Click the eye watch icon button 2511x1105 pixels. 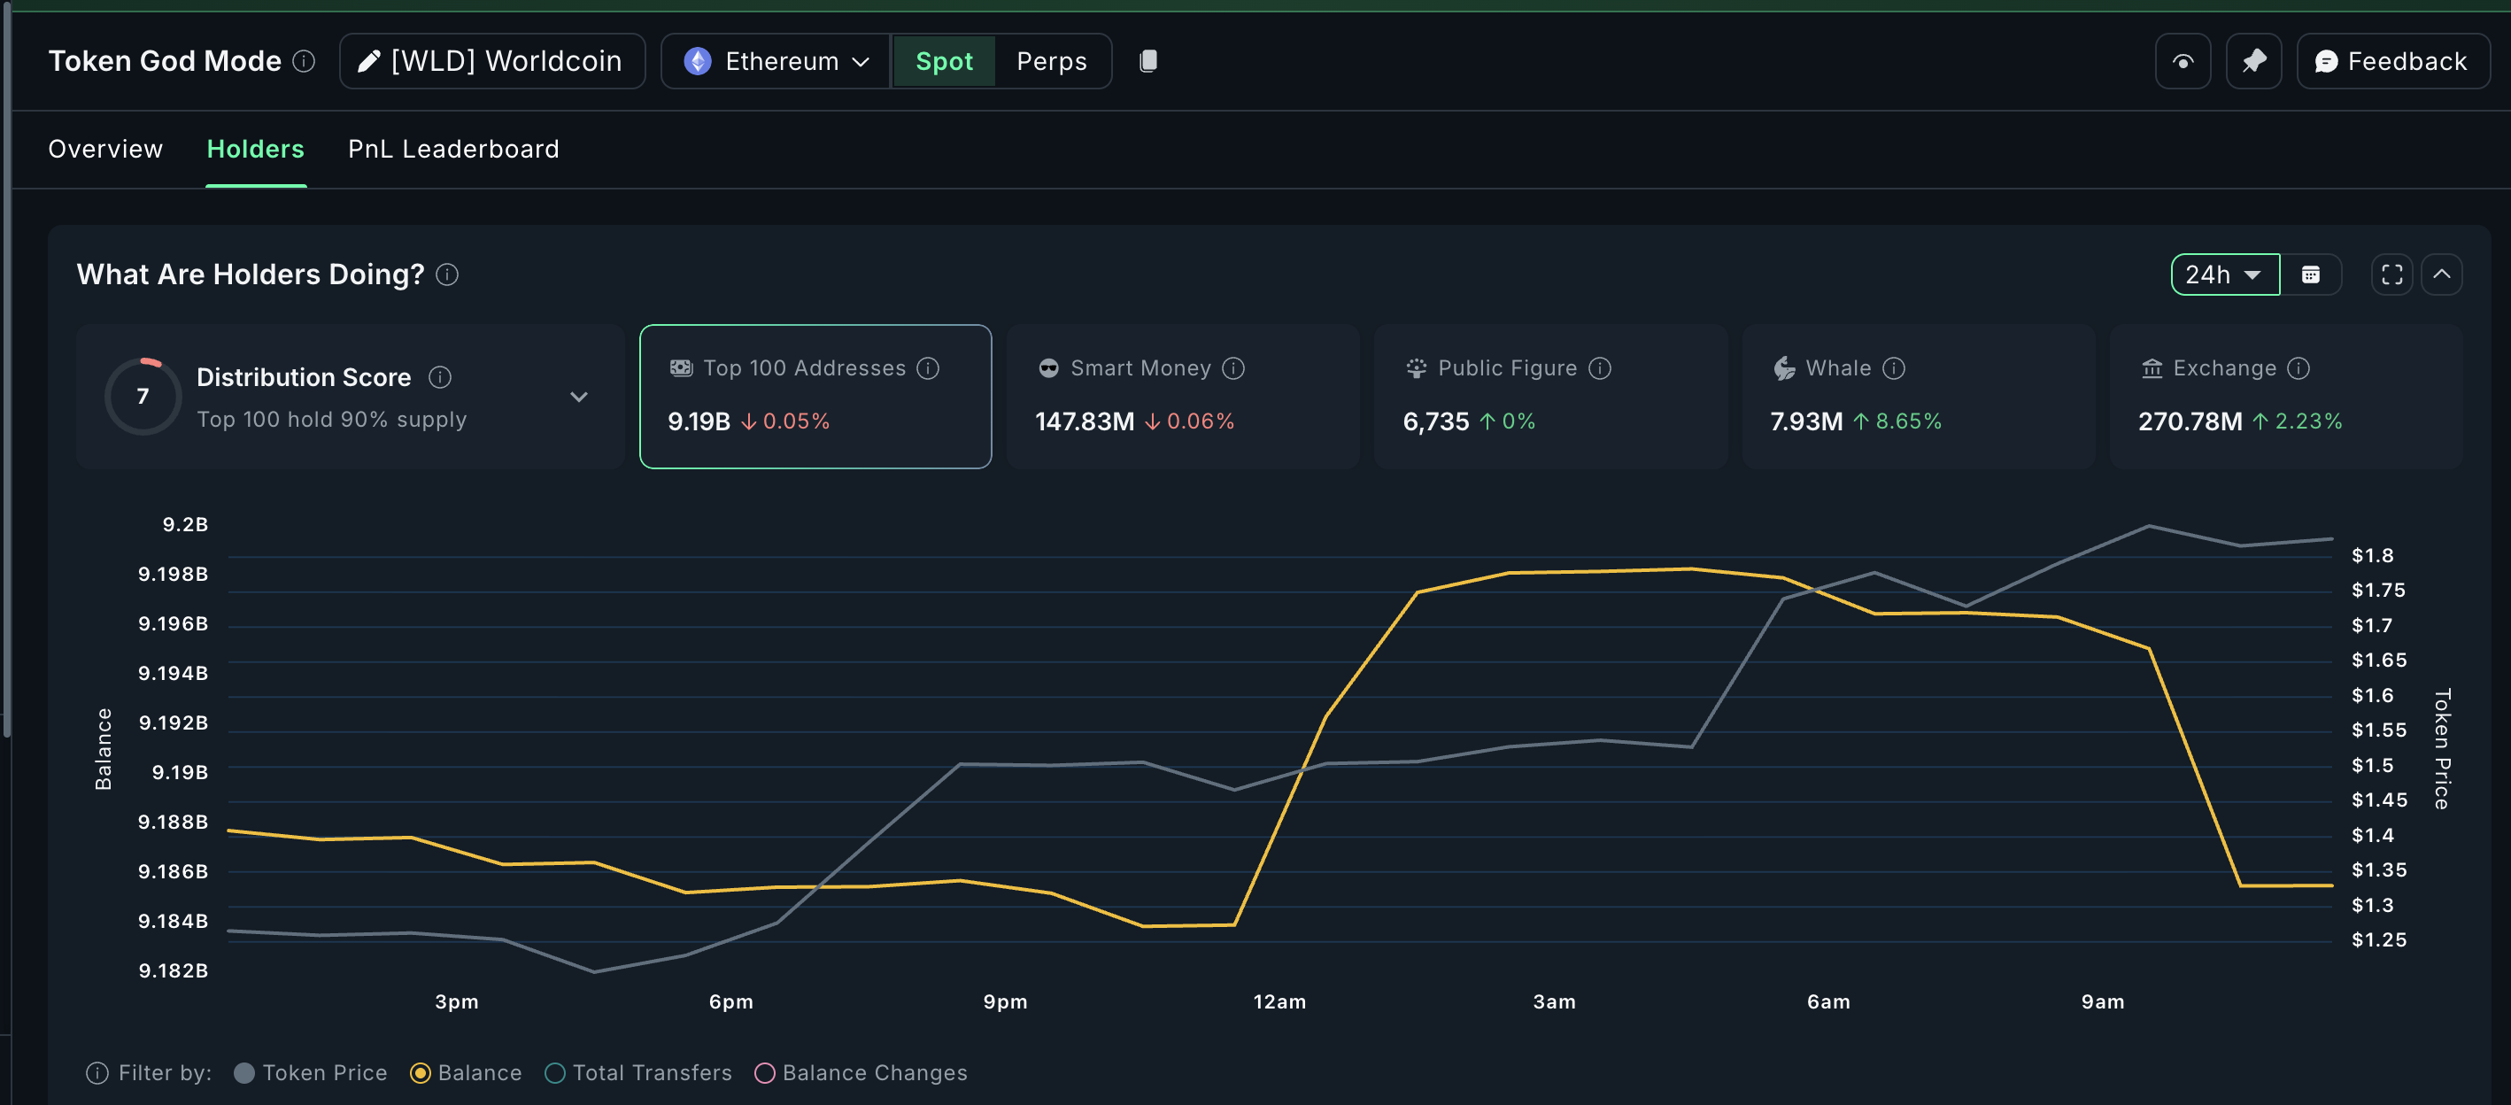click(2183, 61)
